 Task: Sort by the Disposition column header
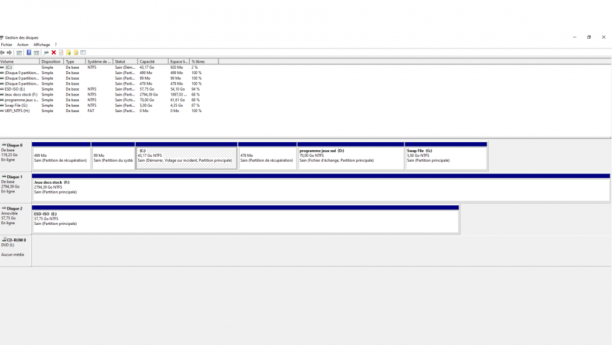52,62
